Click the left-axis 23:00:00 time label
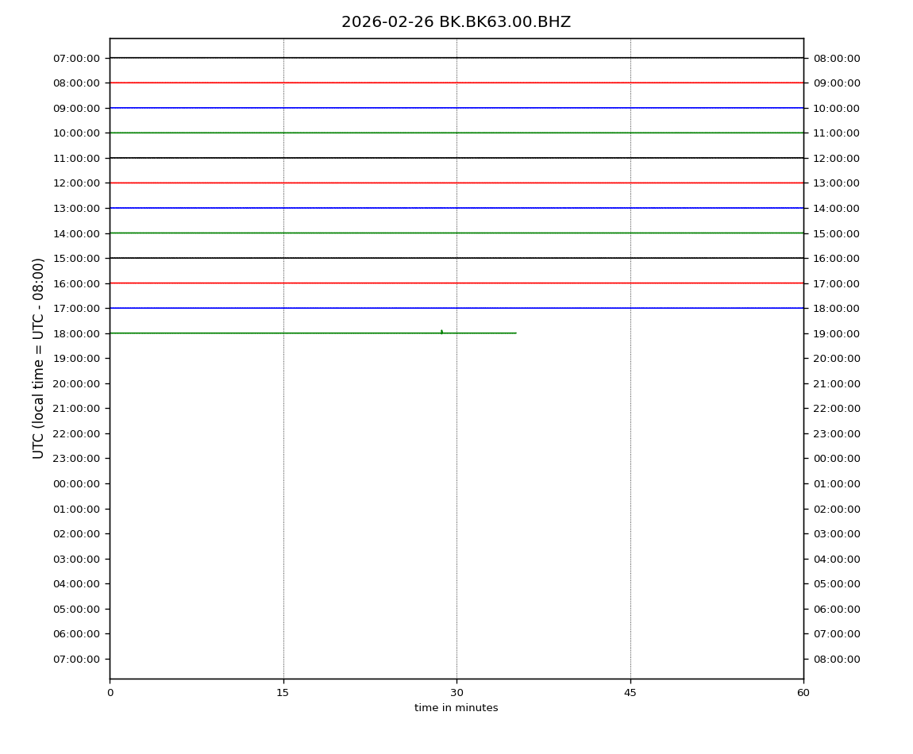Image resolution: width=913 pixels, height=754 pixels. [x=76, y=459]
